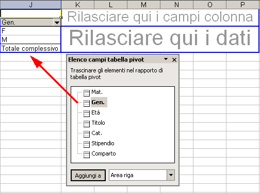Select column P header
The width and height of the screenshot is (260, 193).
click(x=243, y=5)
